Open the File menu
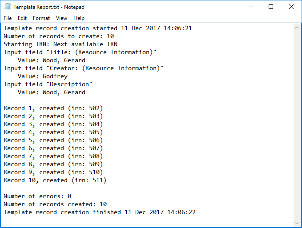 click(8, 18)
